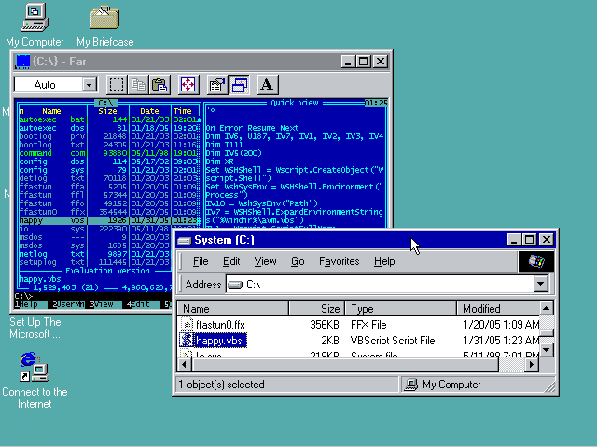
Task: Select Connect to the Internet desktop shortcut
Action: click(34, 366)
